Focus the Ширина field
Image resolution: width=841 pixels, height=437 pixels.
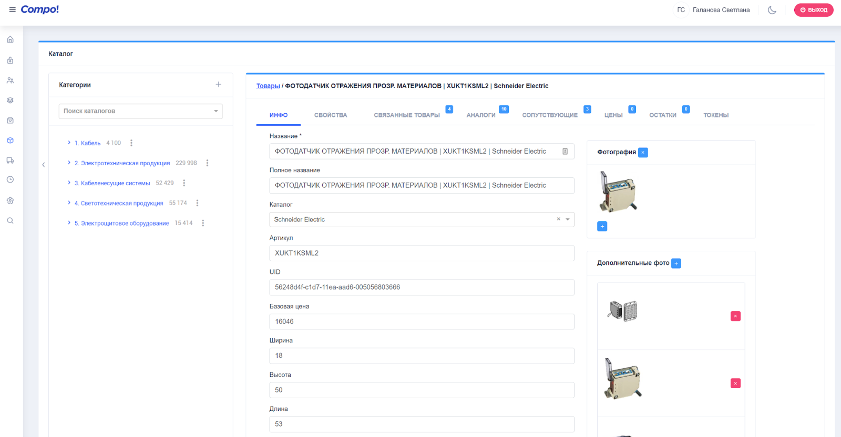pos(422,356)
